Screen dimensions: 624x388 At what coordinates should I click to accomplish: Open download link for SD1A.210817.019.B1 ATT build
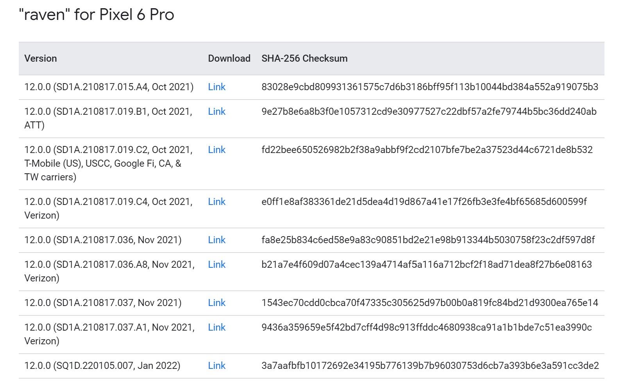tap(216, 112)
